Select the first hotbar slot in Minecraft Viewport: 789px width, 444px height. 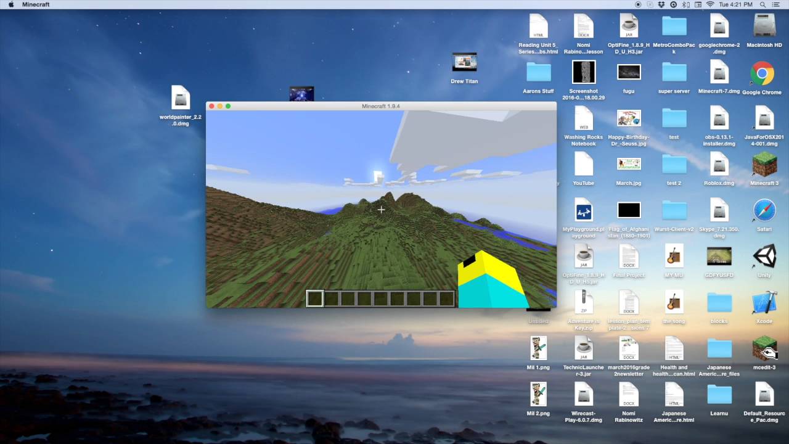(315, 299)
